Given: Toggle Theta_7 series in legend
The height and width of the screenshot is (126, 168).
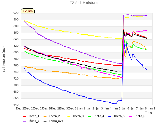Looking at the screenshot, I should [x=31, y=121].
